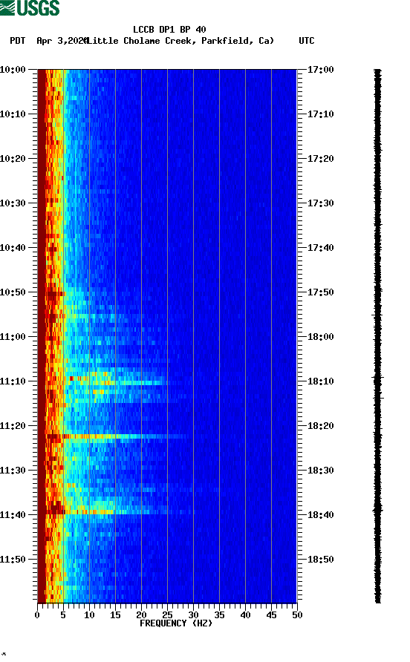The width and height of the screenshot is (410, 662).
Task: Click the 18:40 UTC time label
Action: click(x=320, y=515)
